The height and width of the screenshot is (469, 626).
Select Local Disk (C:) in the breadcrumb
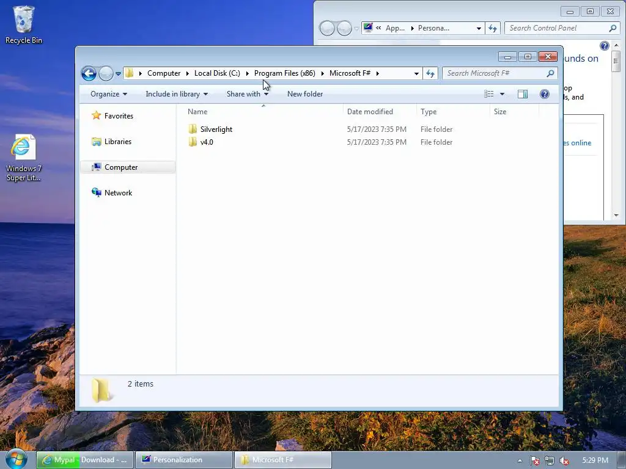(x=217, y=73)
